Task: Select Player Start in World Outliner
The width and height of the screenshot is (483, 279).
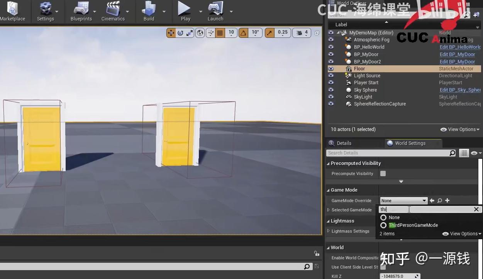Action: click(366, 83)
